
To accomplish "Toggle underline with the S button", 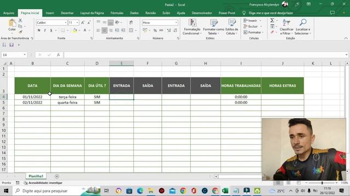I will pyautogui.click(x=51, y=30).
